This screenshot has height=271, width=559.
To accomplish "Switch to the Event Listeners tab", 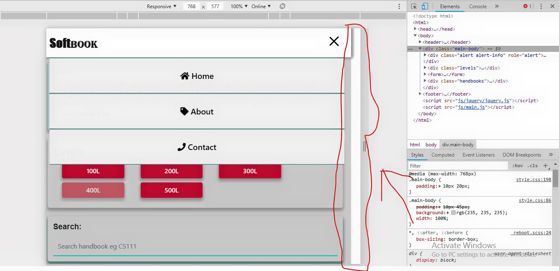I will point(478,155).
